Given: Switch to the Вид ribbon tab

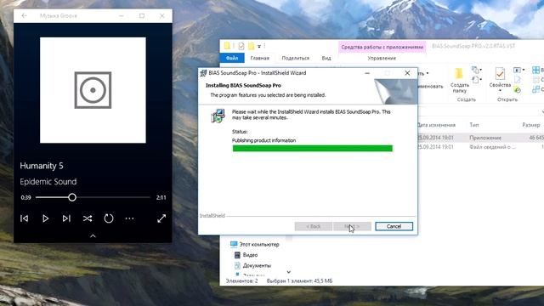Looking at the screenshot, I should [x=326, y=58].
